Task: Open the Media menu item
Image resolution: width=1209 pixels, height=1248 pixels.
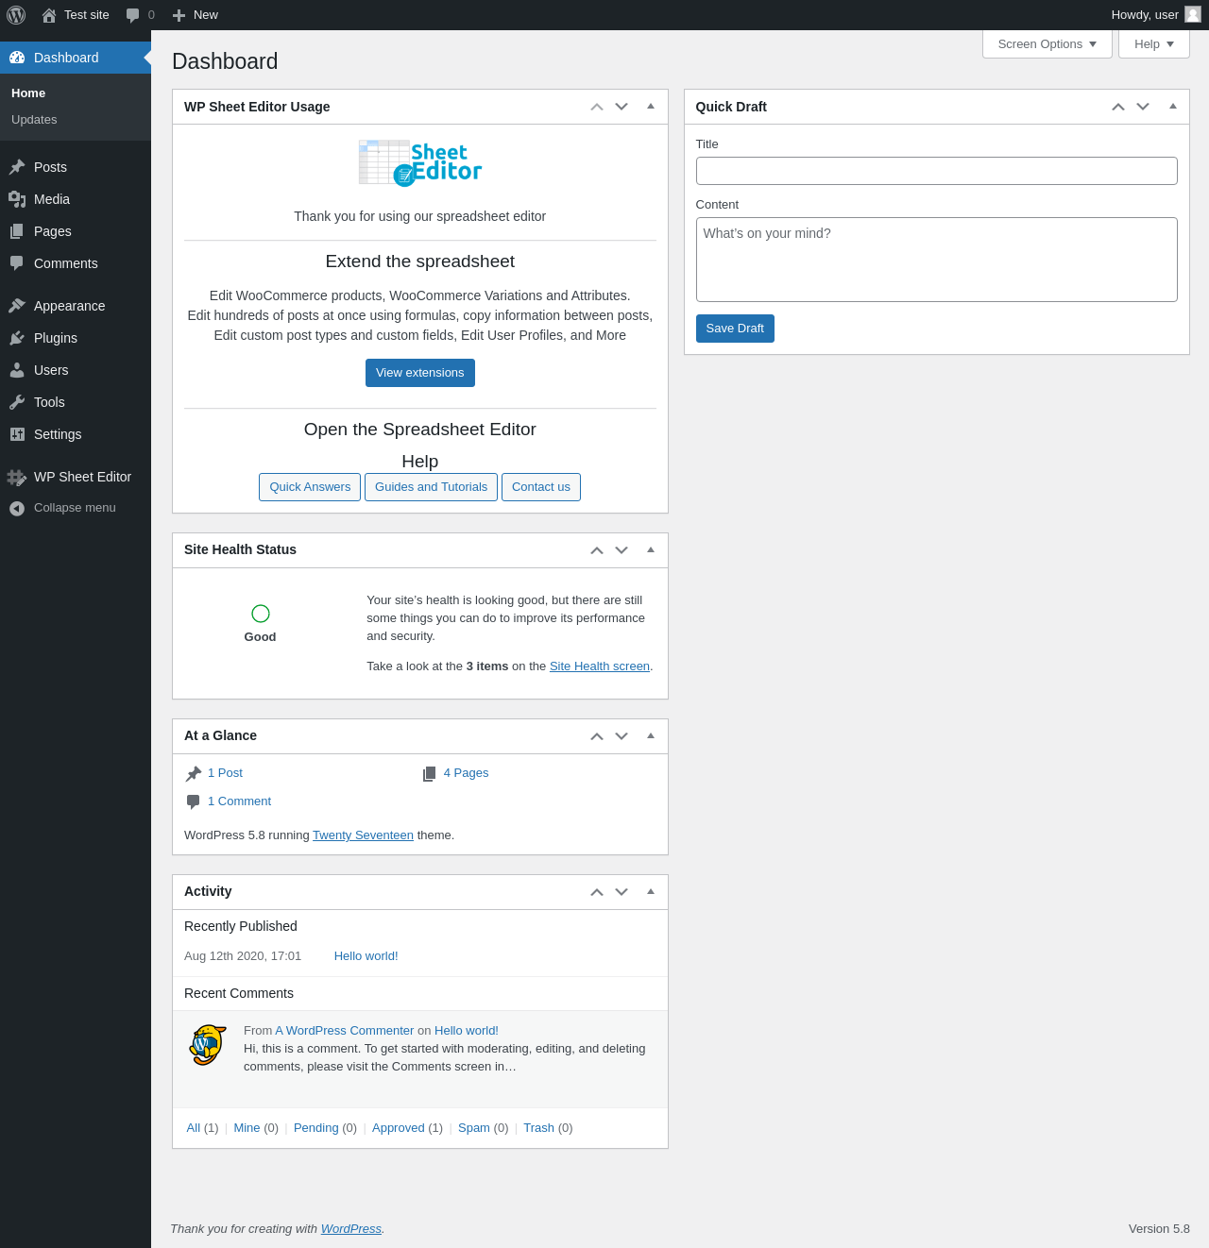Action: click(x=76, y=199)
